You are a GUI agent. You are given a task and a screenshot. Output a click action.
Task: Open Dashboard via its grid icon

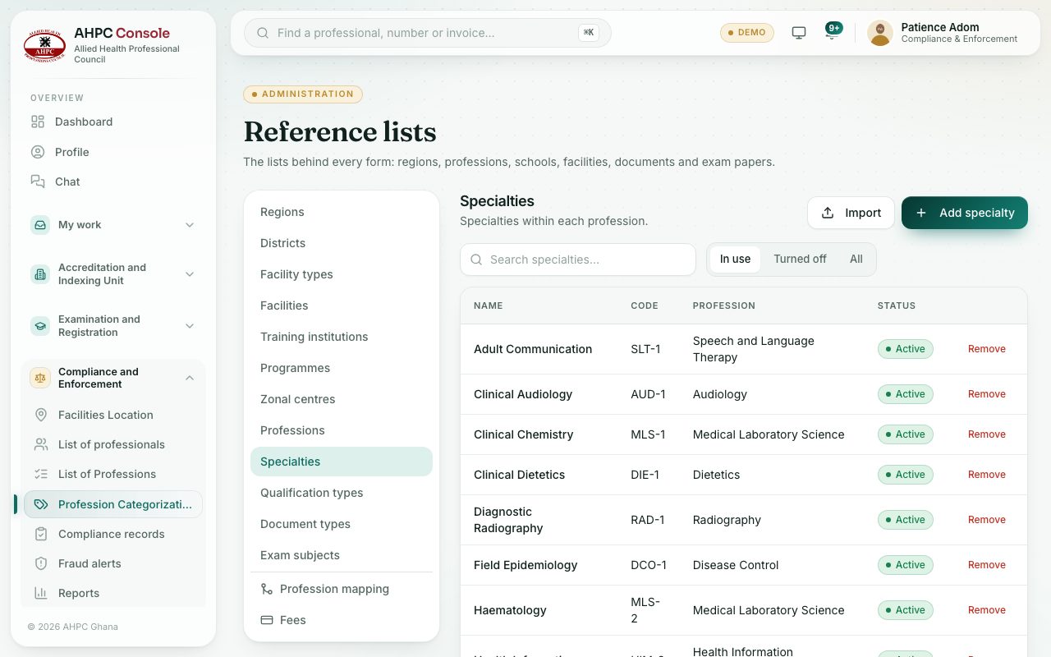pos(38,122)
